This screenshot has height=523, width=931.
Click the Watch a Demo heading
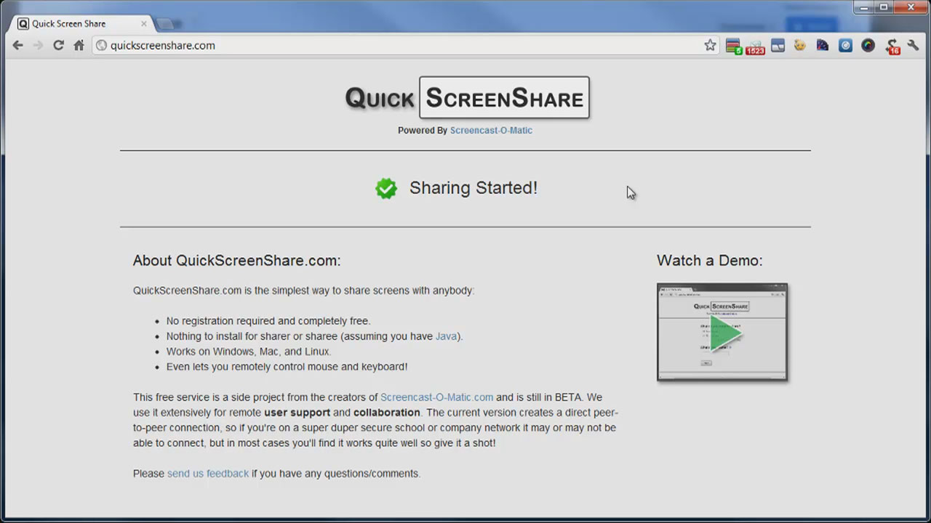710,261
